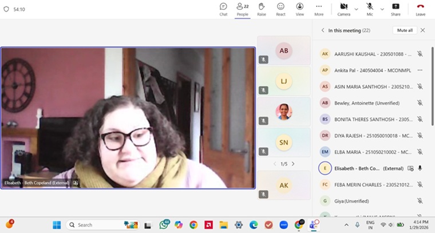The image size is (435, 233).
Task: Open the Chat panel
Action: tap(223, 9)
